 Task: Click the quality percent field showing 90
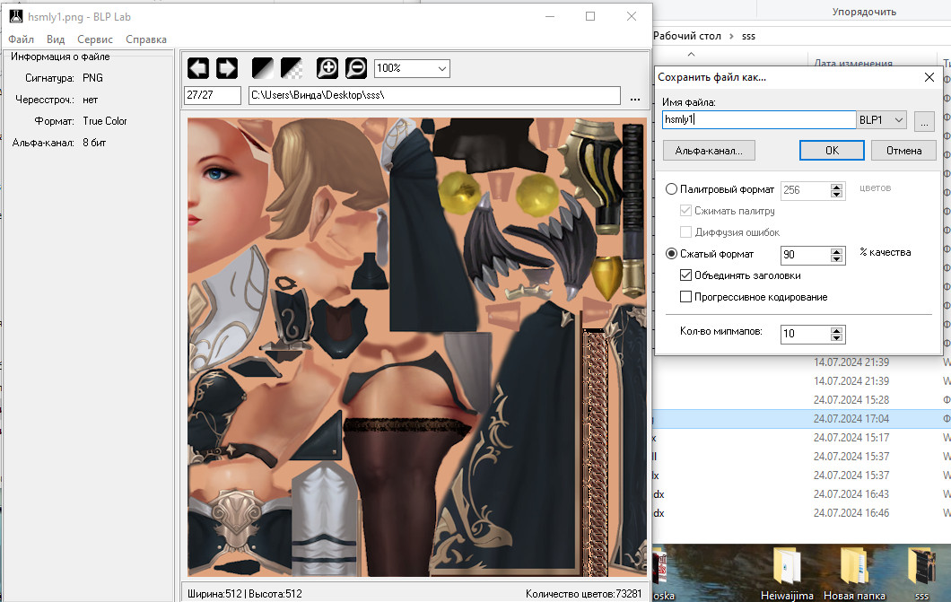coord(805,255)
